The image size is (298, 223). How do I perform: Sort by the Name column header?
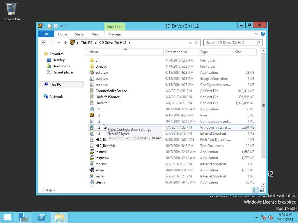pyautogui.click(x=125, y=52)
